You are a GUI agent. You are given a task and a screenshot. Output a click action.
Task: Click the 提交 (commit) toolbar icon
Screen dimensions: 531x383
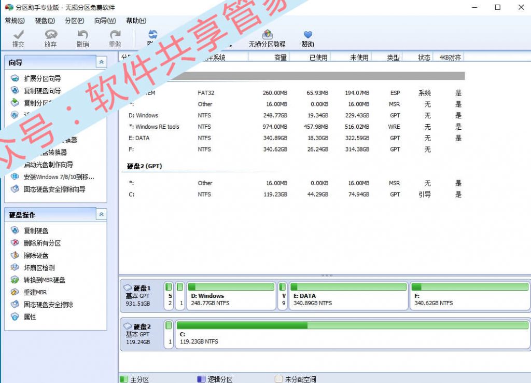[18, 35]
